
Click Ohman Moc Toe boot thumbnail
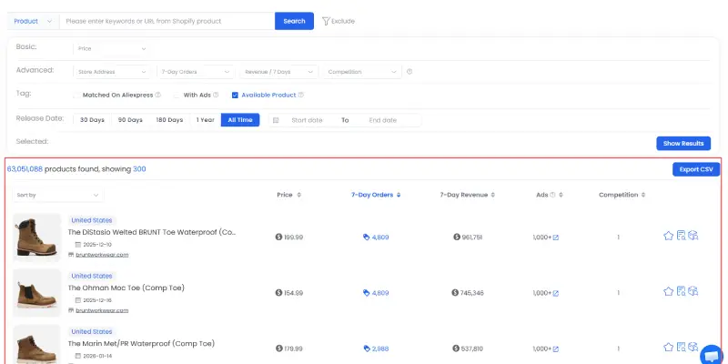click(36, 292)
